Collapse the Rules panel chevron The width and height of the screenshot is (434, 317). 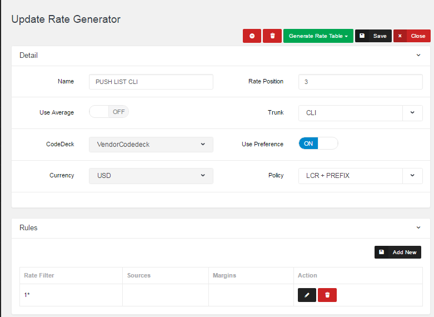[x=418, y=228]
